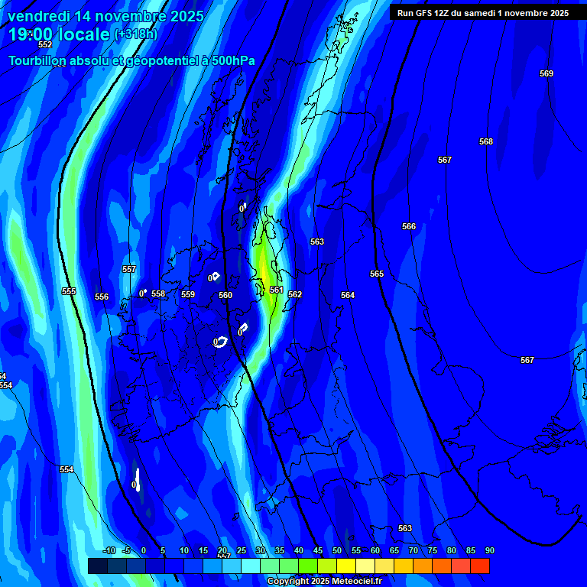Click the 557 contour label
This screenshot has width=587, height=587.
tap(129, 270)
